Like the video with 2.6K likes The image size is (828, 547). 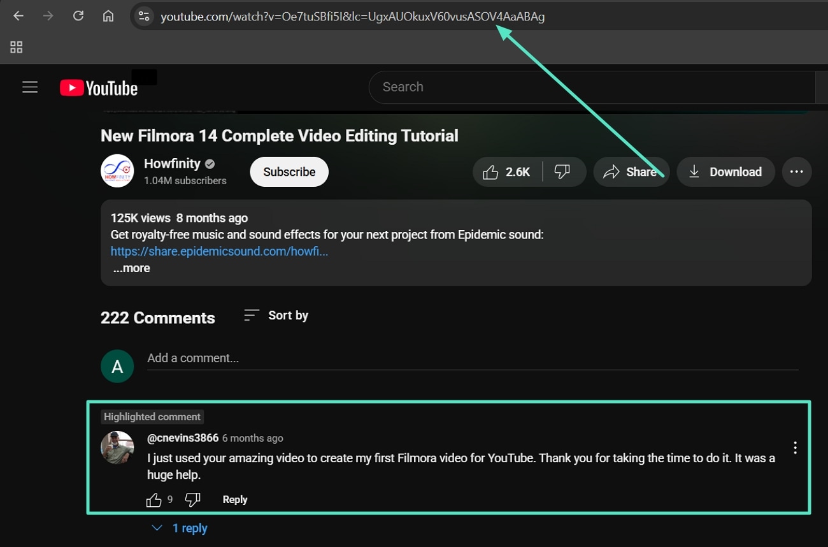point(507,171)
